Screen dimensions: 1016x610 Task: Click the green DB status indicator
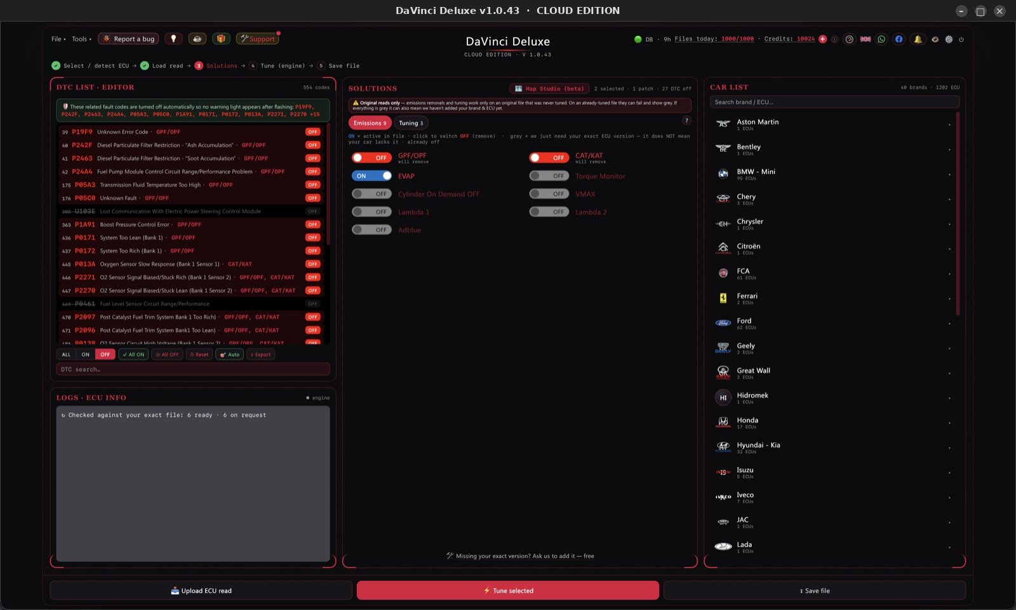point(638,39)
